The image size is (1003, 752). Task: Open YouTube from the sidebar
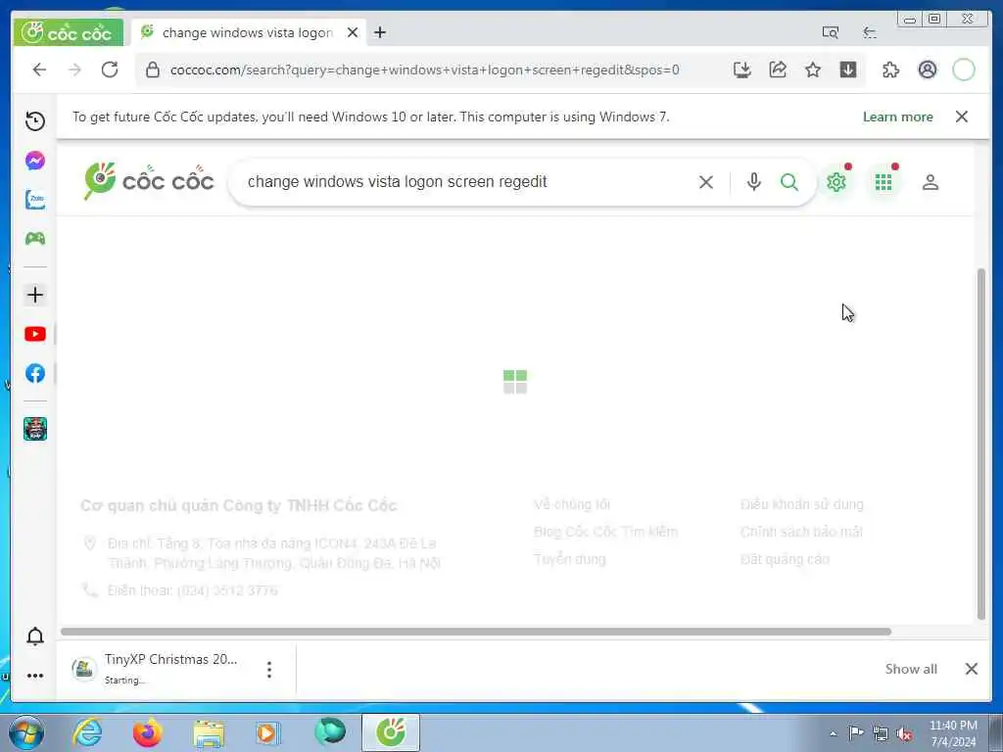pos(35,334)
